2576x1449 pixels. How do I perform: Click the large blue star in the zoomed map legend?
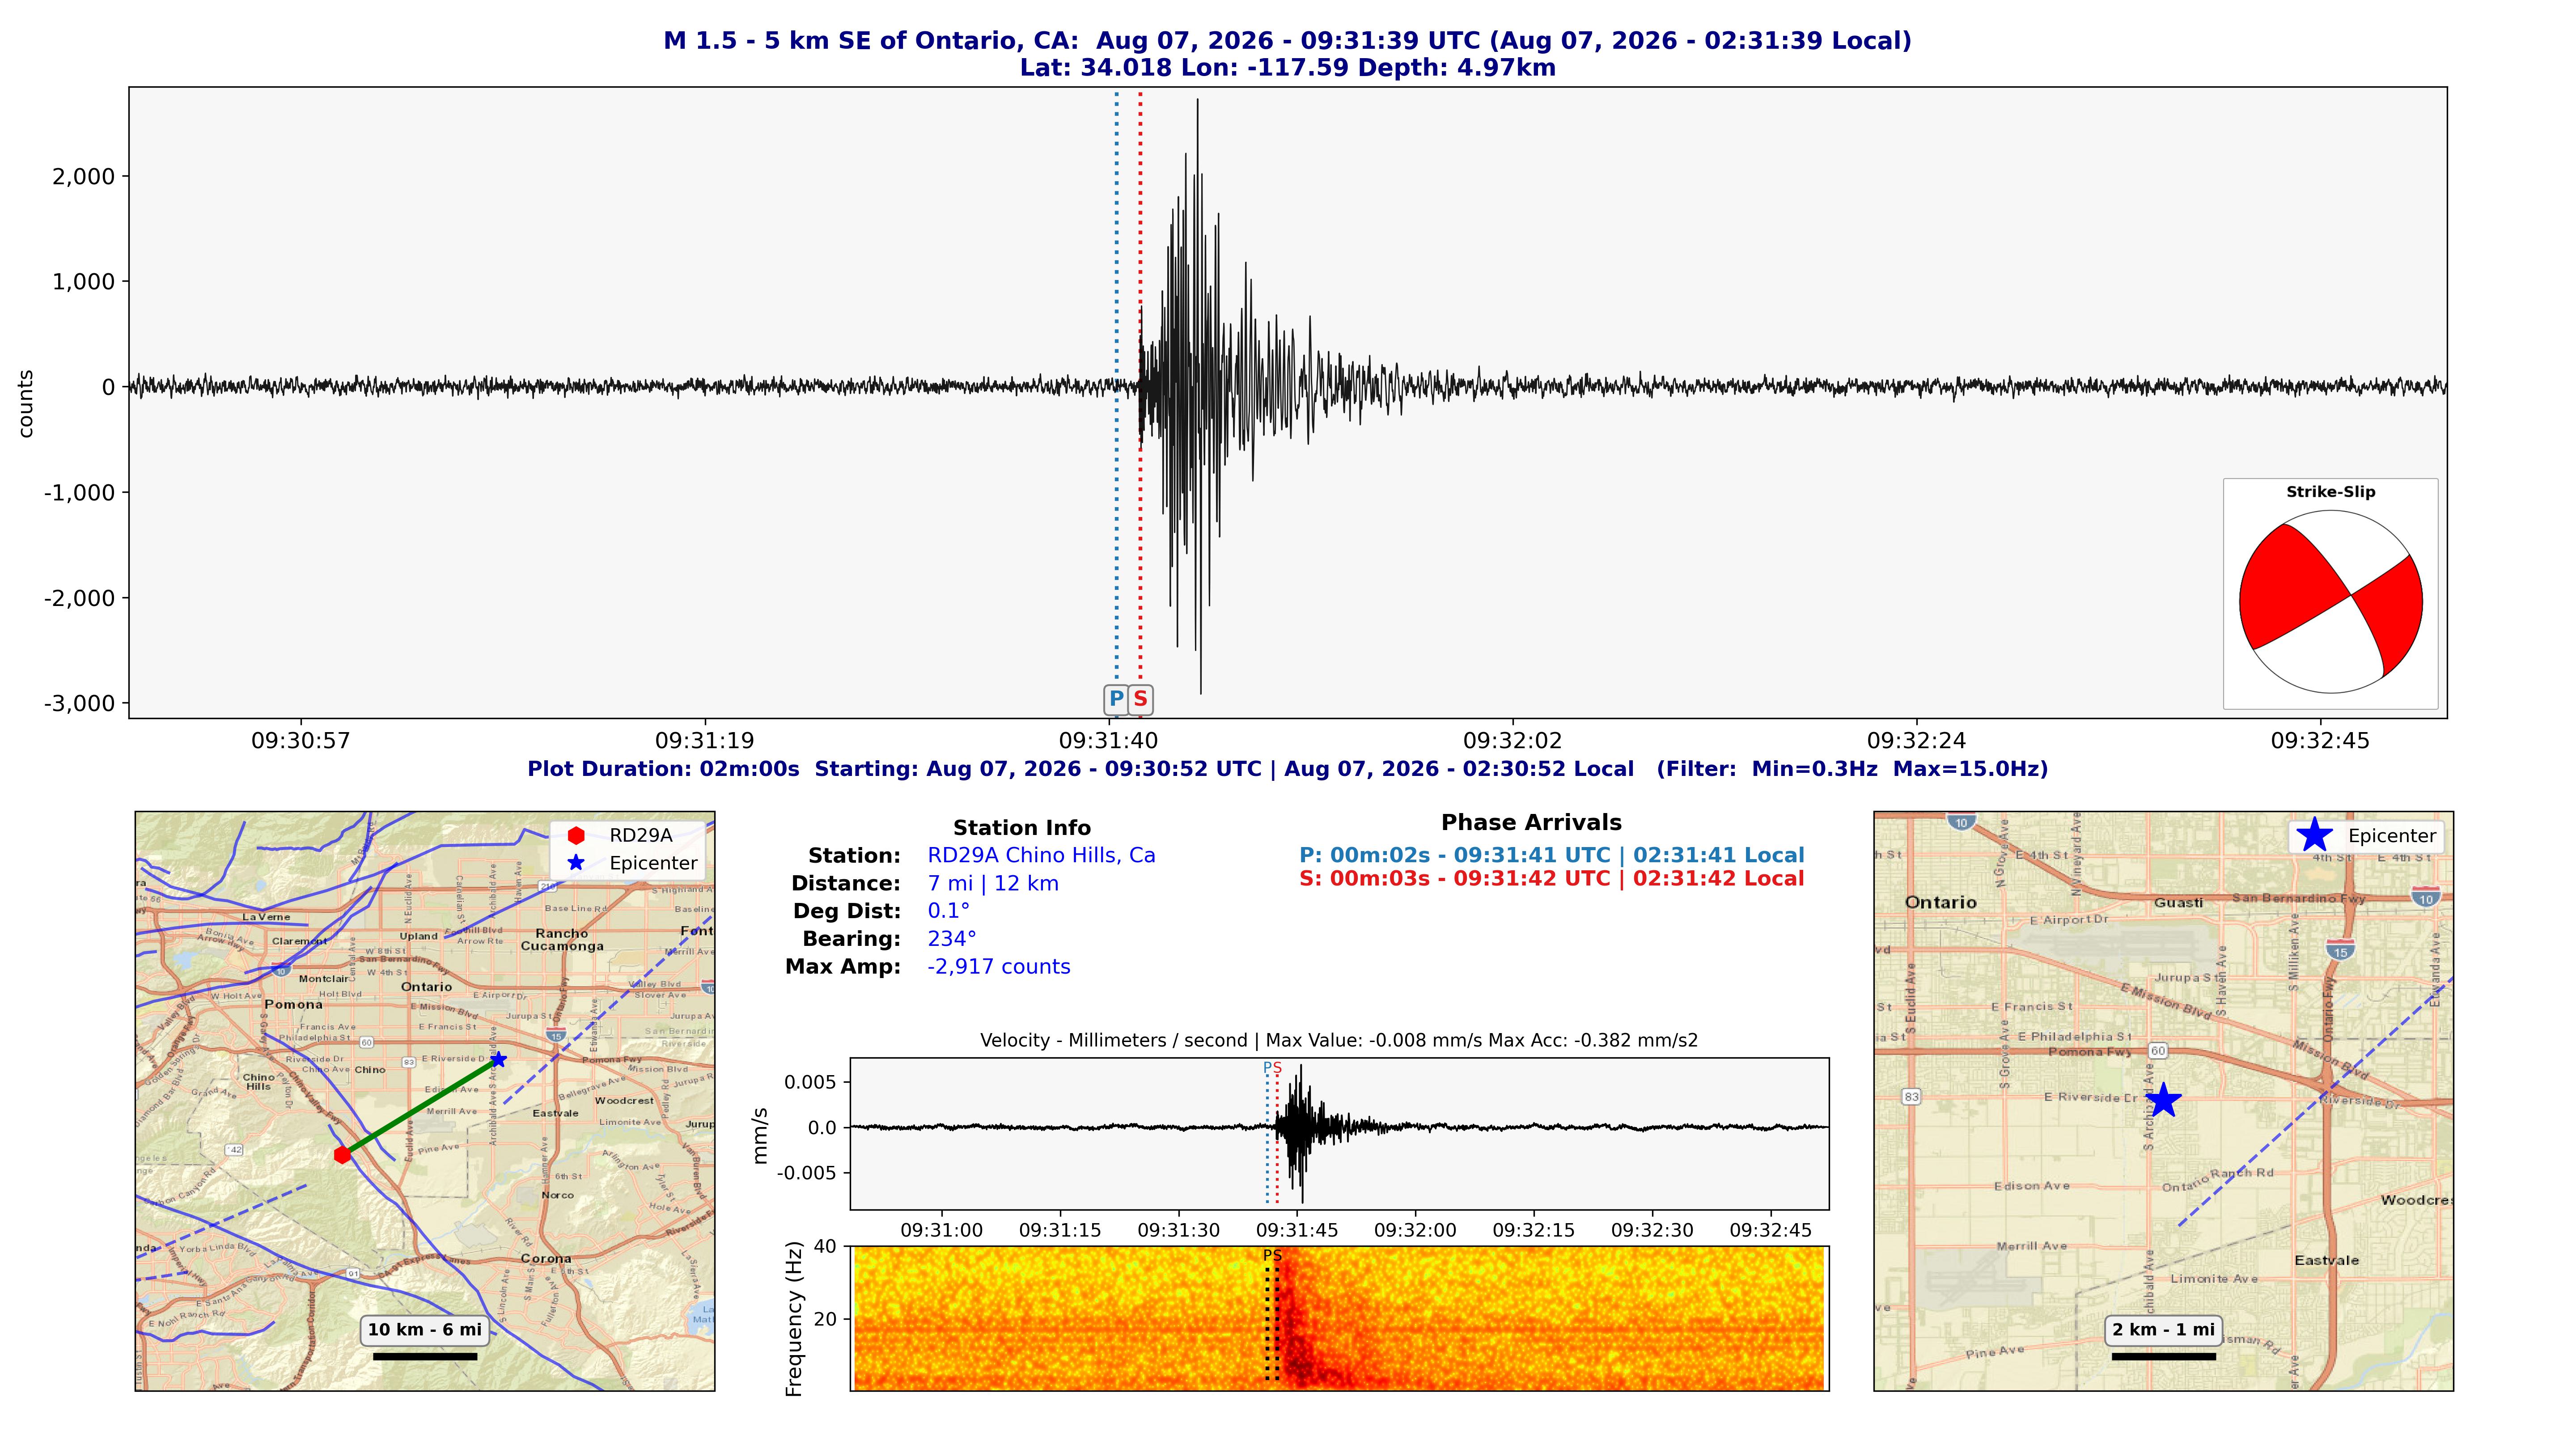pos(2315,835)
